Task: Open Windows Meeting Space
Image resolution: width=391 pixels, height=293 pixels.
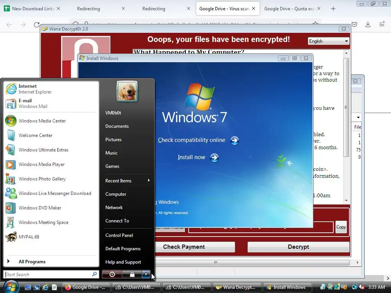Action: 51,222
